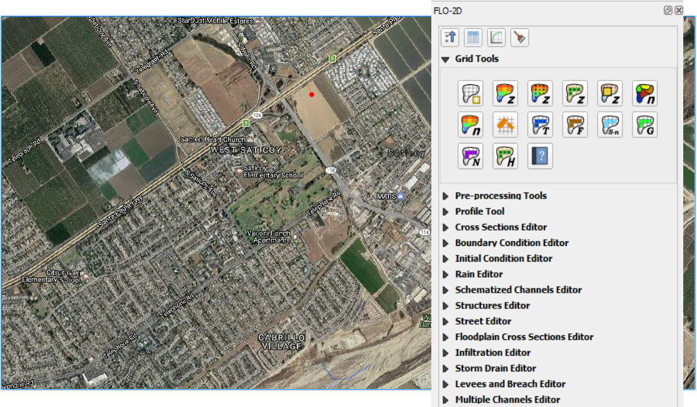Click the broom cleanup toolbar icon
The width and height of the screenshot is (697, 407).
519,37
